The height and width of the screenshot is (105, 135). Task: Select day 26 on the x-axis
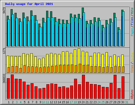[x=107, y=102]
